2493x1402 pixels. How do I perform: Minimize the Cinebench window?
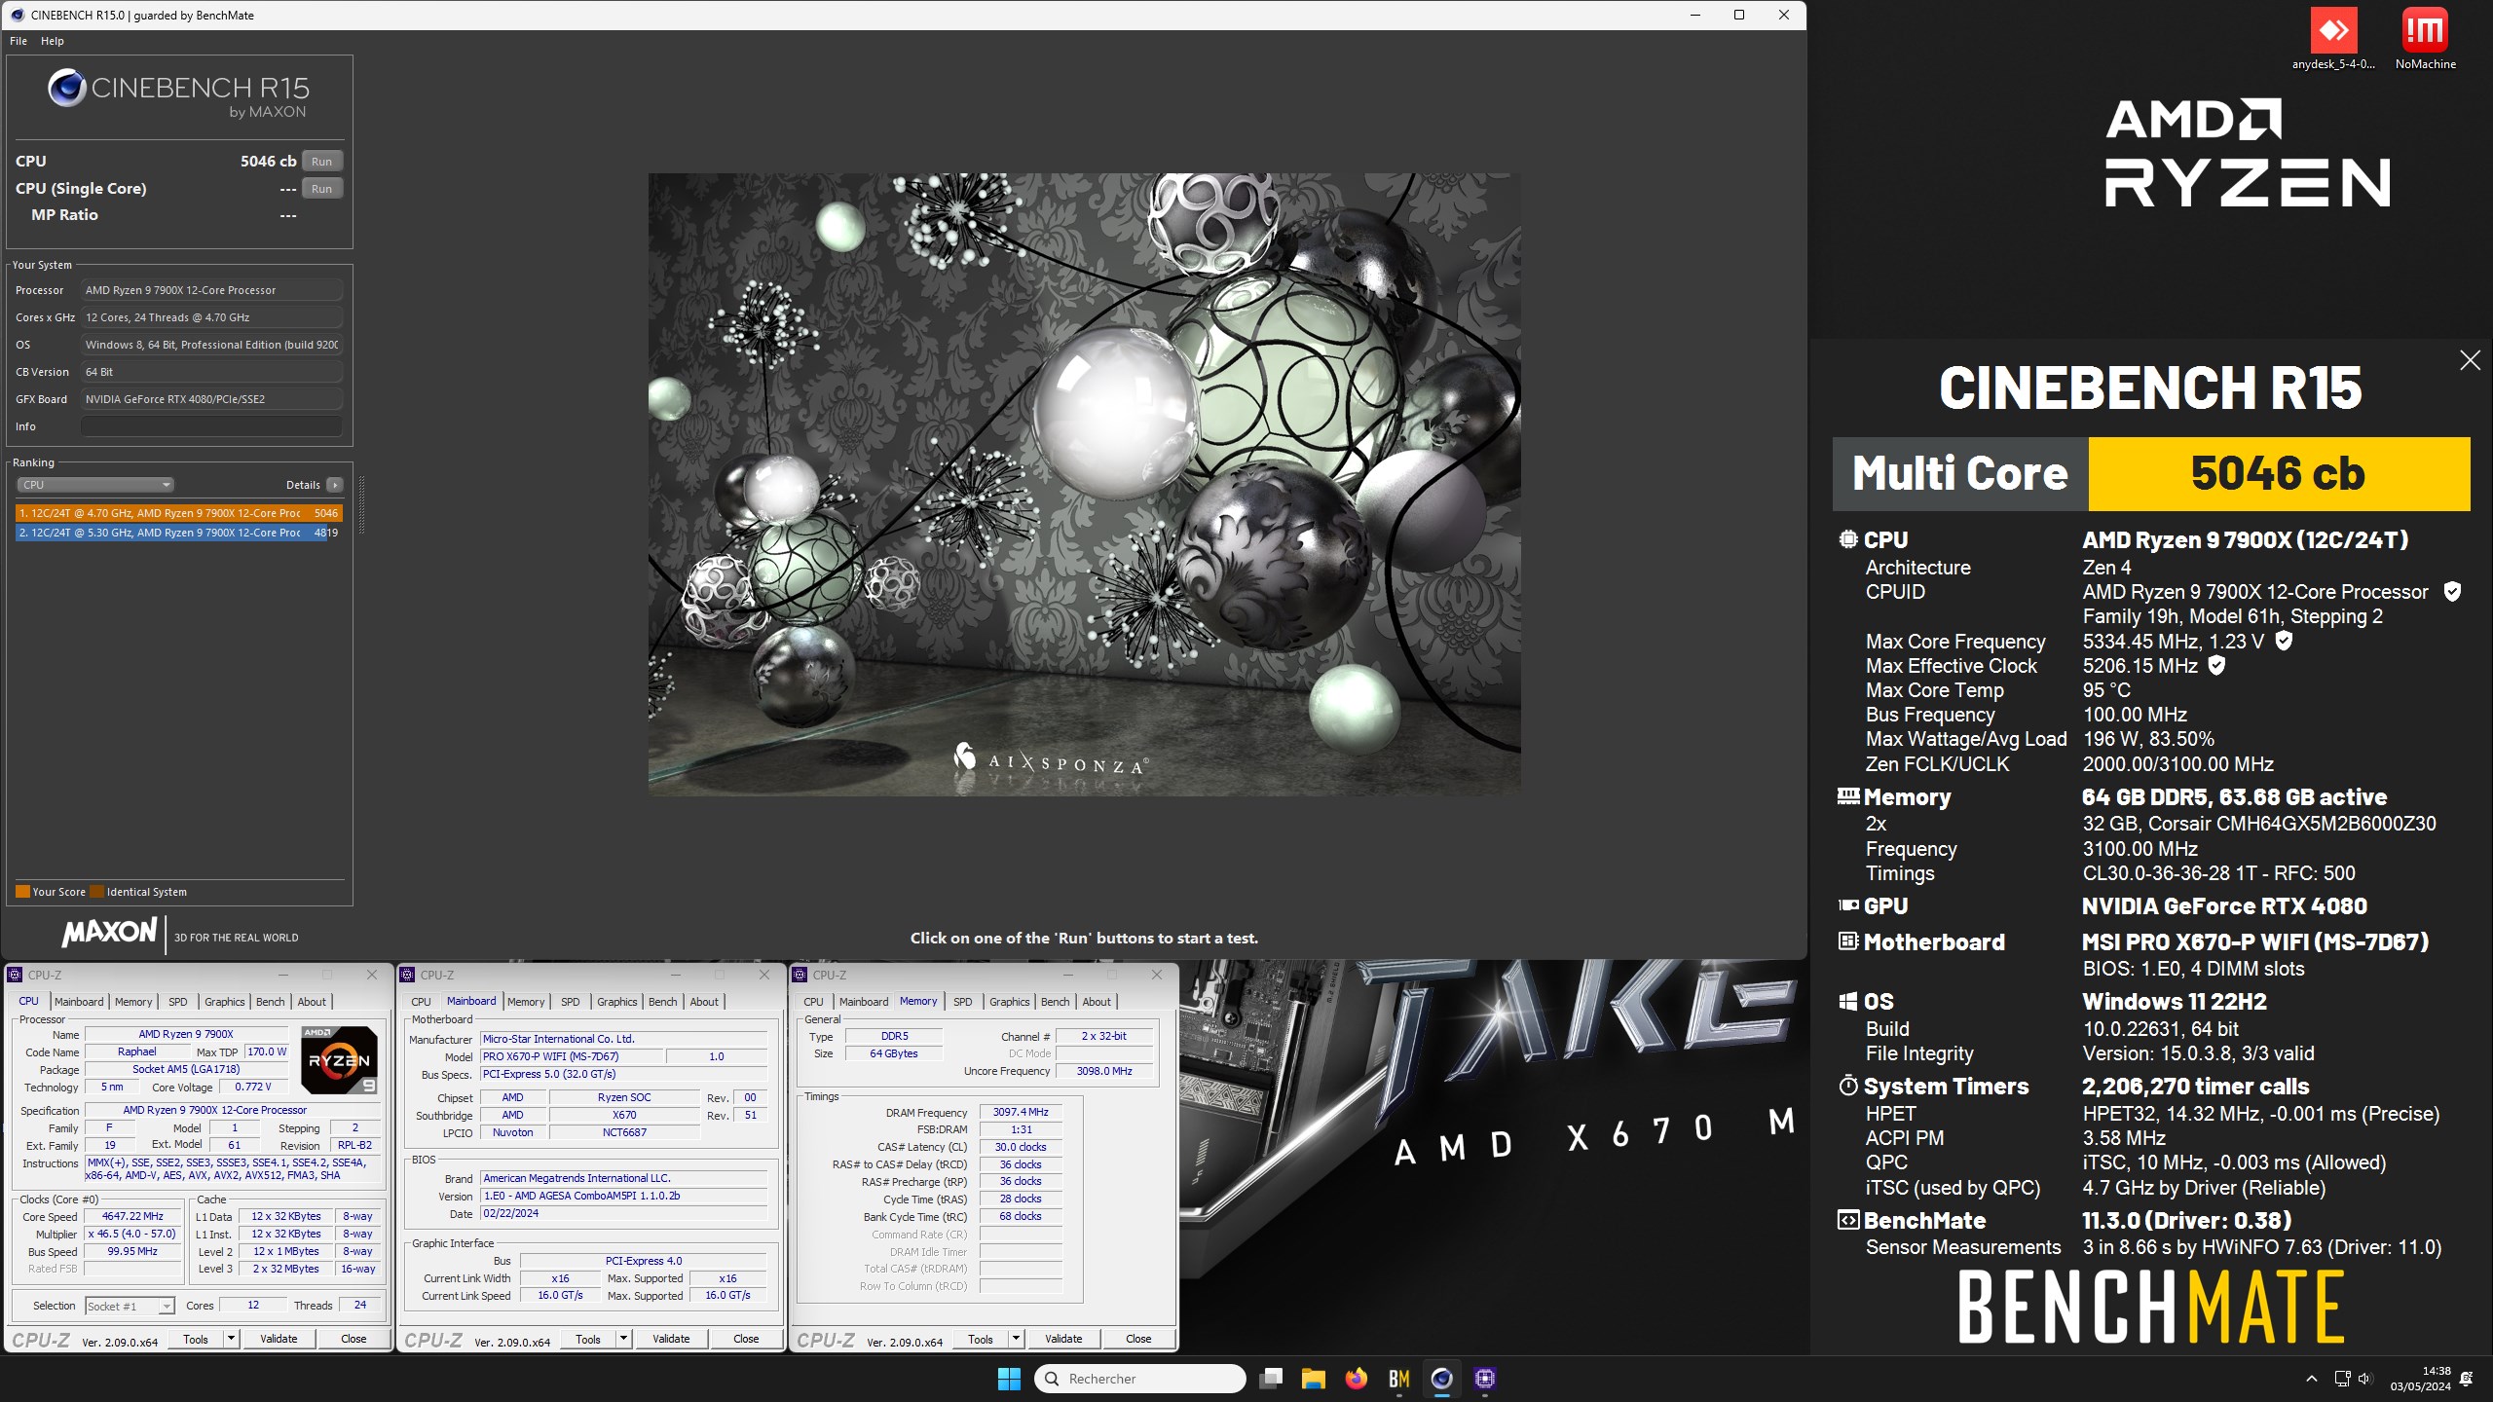pos(1694,15)
